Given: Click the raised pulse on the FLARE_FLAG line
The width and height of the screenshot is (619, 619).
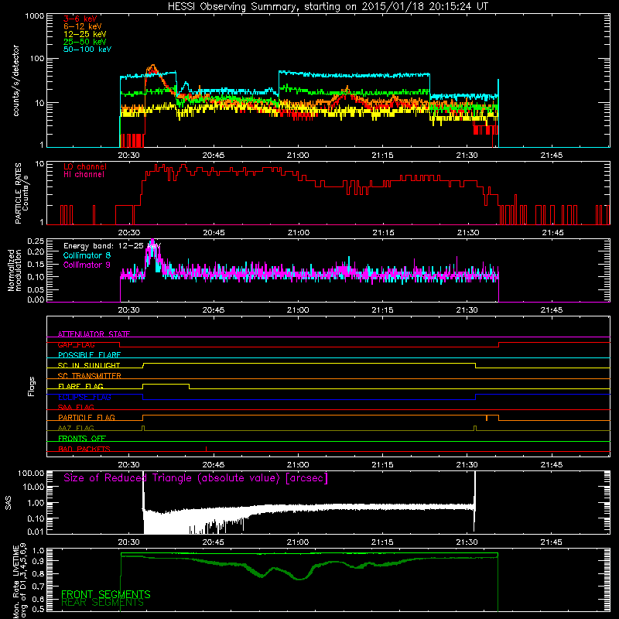Looking at the screenshot, I should pyautogui.click(x=166, y=385).
